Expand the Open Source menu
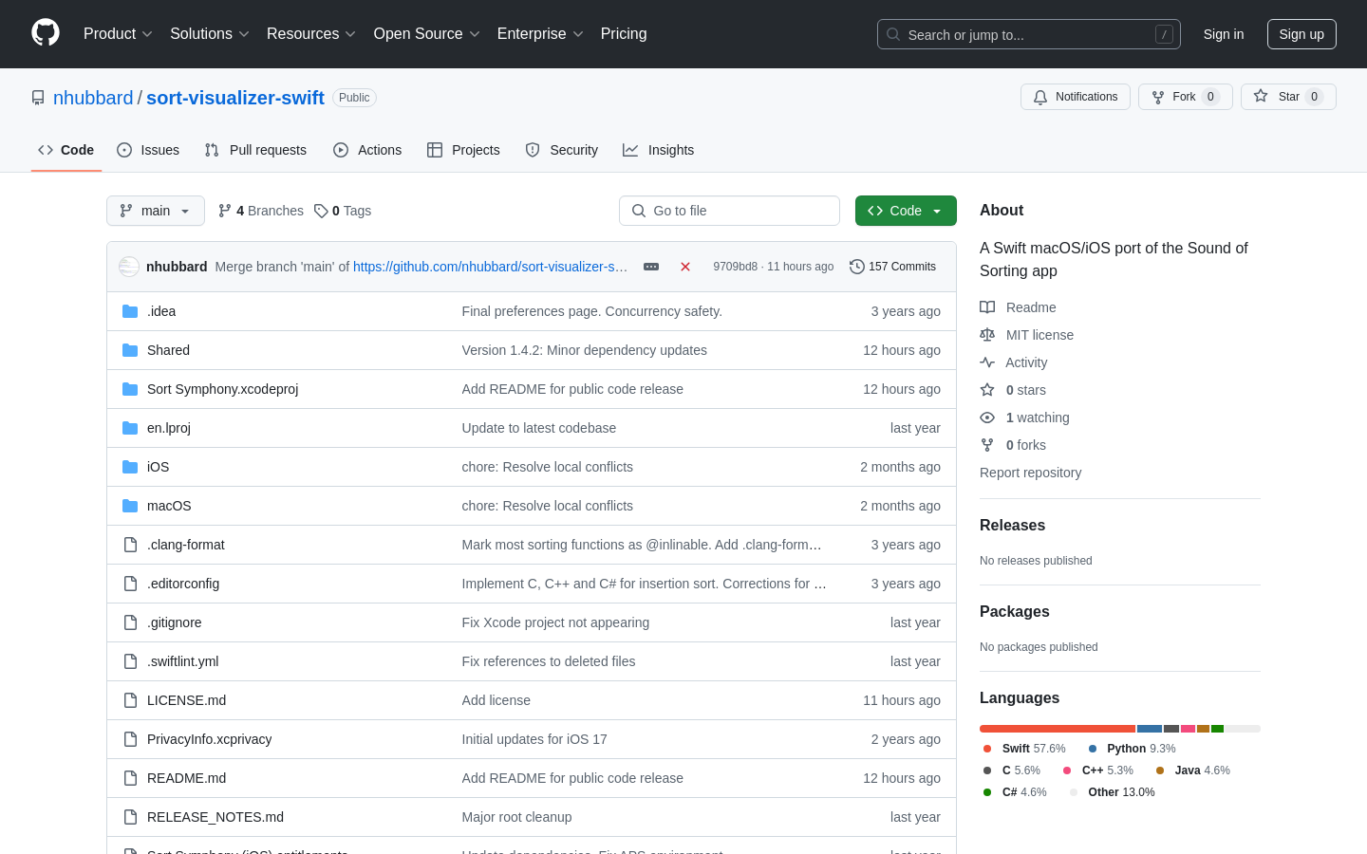Image resolution: width=1367 pixels, height=854 pixels. coord(427,34)
